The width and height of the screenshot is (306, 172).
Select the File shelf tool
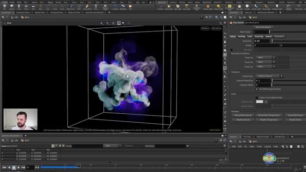(x=131, y=7)
